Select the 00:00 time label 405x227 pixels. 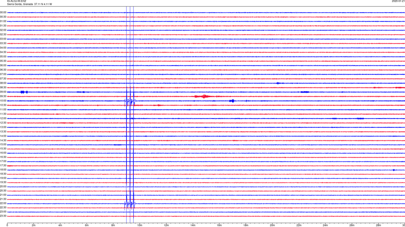pyautogui.click(x=3, y=12)
